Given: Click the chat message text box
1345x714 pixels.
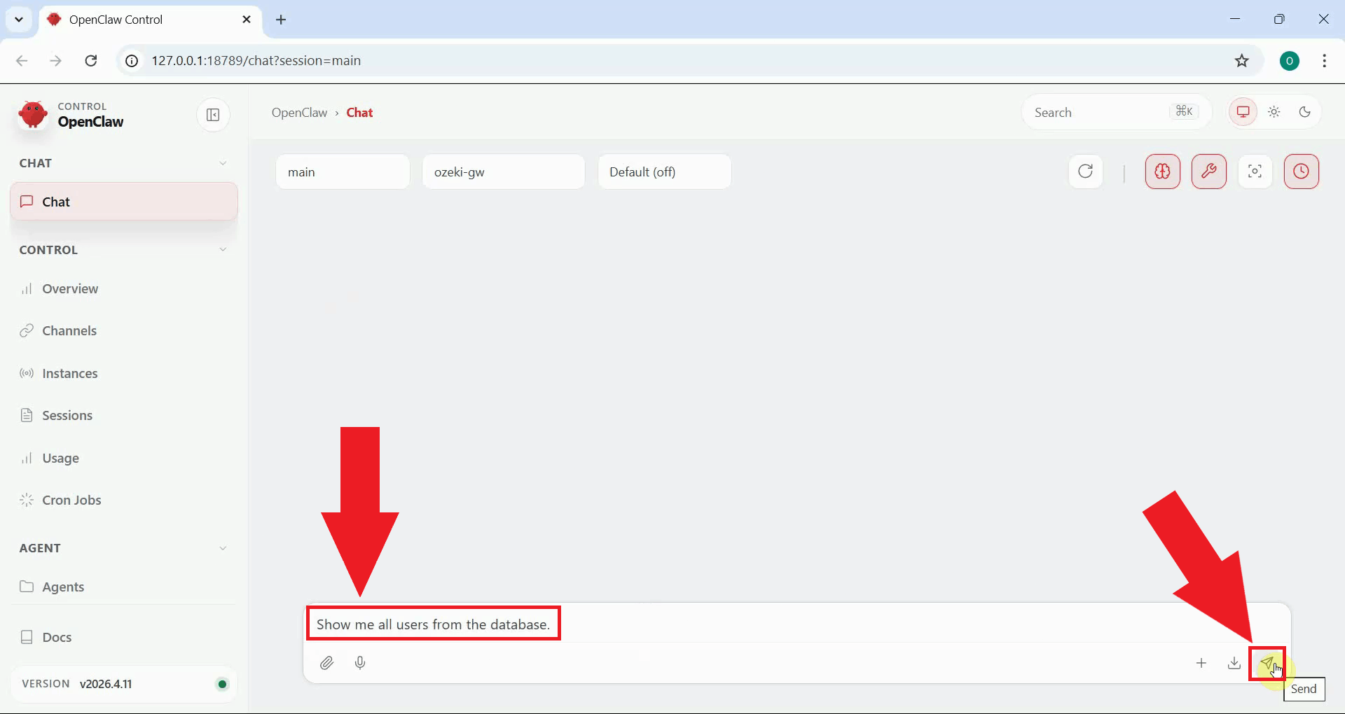Looking at the screenshot, I should (x=796, y=624).
